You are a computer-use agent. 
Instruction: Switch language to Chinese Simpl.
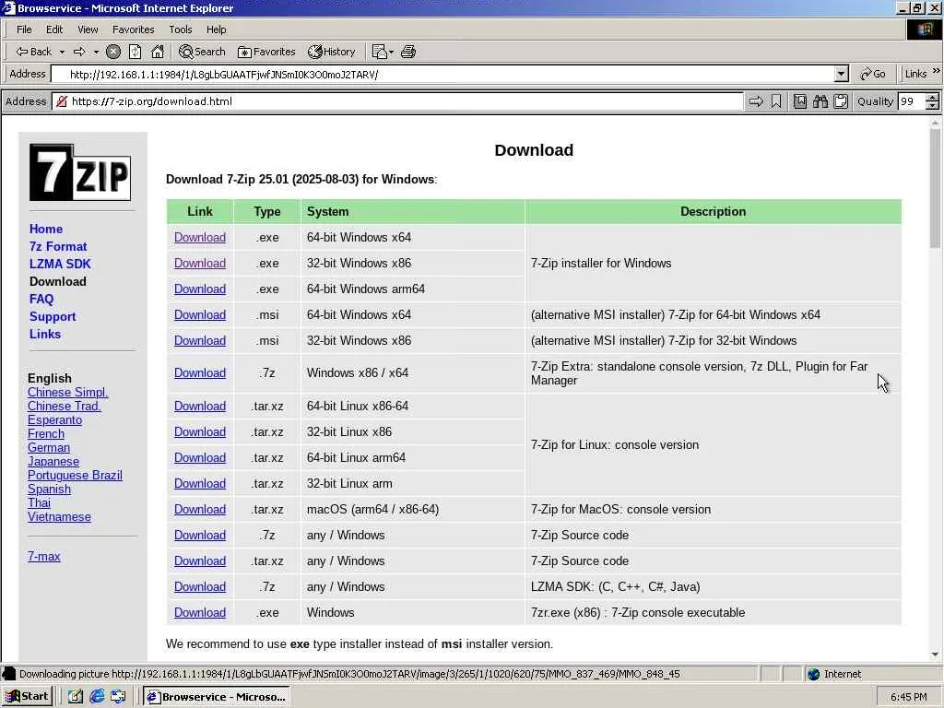pyautogui.click(x=67, y=392)
